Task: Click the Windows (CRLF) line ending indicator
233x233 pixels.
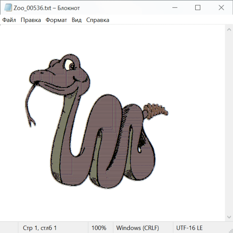Action: coord(137,228)
